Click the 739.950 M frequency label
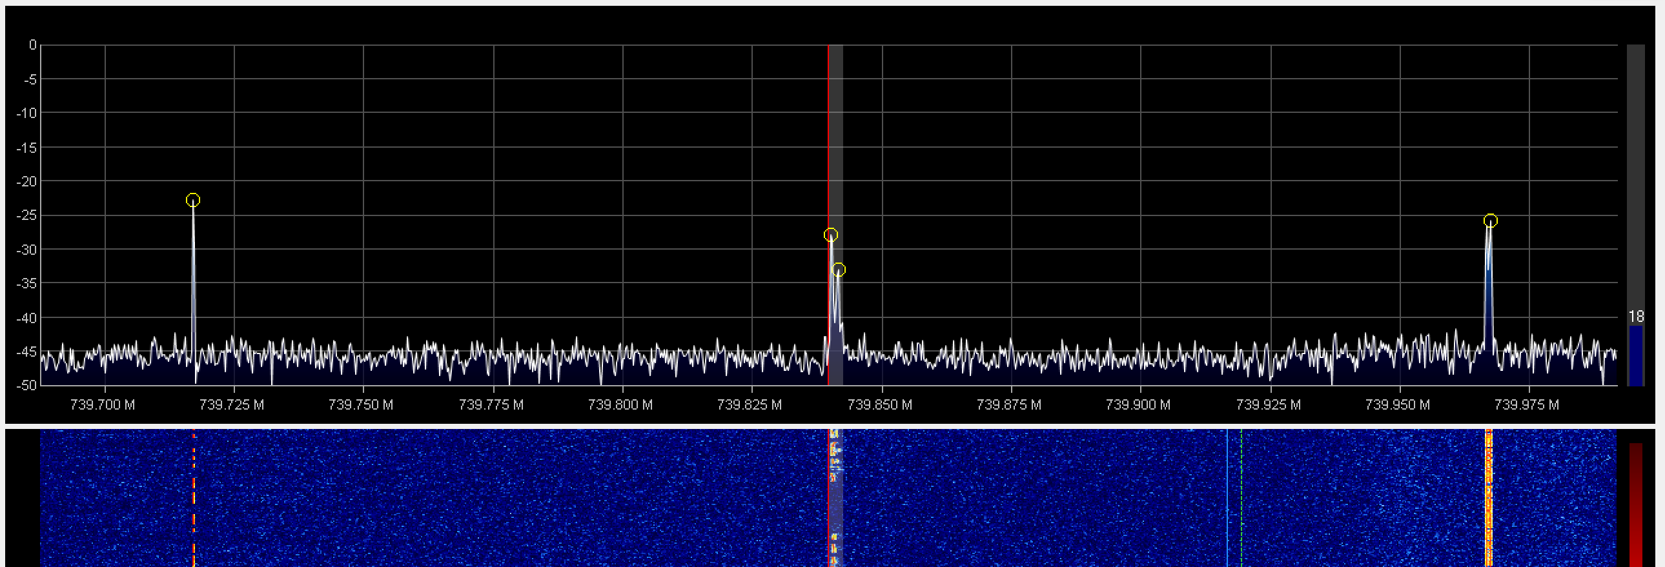Screen dimensions: 1665x567 click(x=1398, y=405)
